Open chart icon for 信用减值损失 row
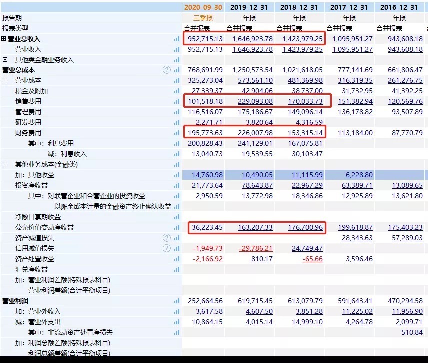The width and height of the screenshot is (428, 363). [177, 248]
